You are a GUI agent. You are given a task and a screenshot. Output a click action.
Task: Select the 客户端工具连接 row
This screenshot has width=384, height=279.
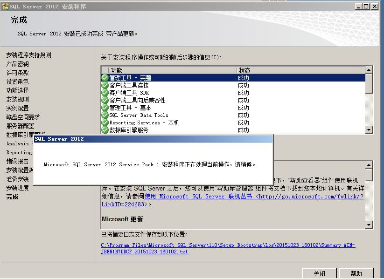click(233, 85)
